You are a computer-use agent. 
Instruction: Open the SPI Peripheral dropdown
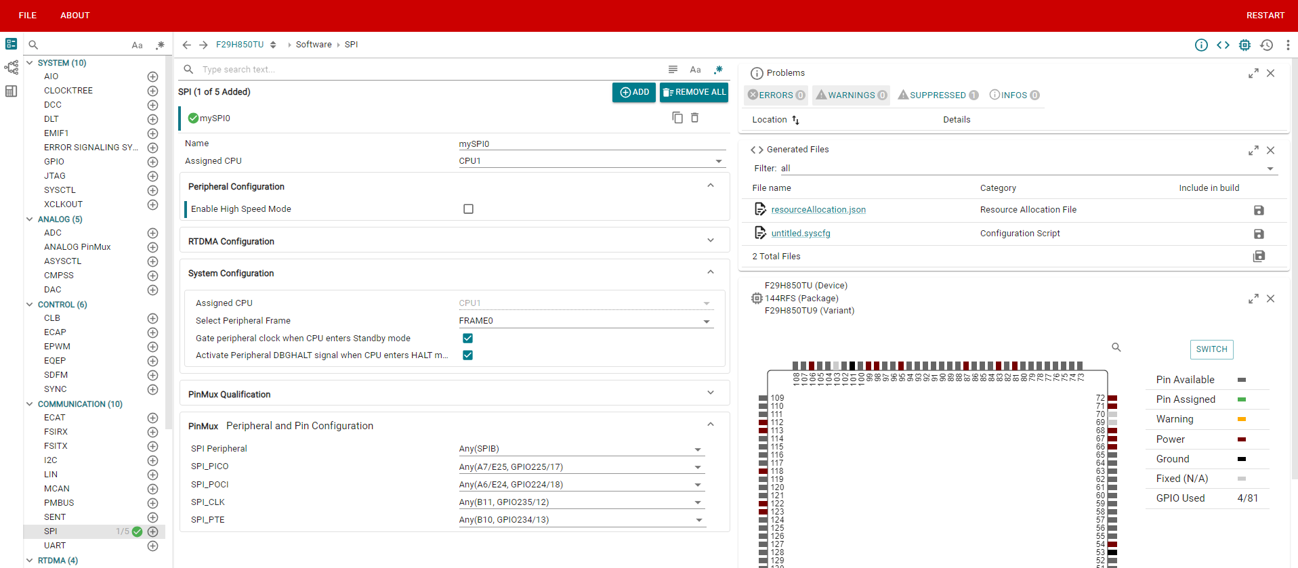point(582,449)
